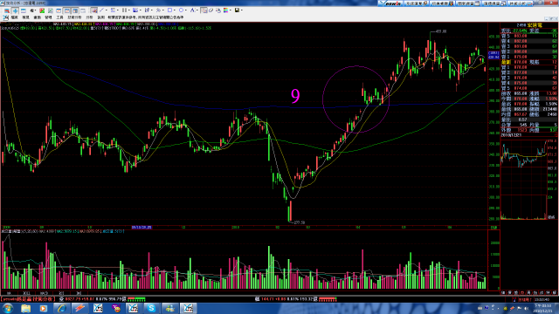This screenshot has height=314, width=559.
Task: Click the 455.00 high price label
Action: [x=441, y=31]
